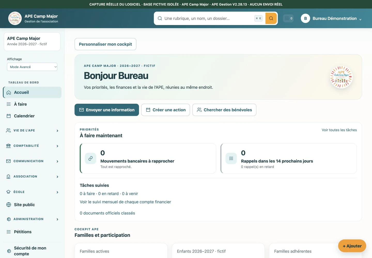
Task: Click the link icon on Mouvements bancaires card
Action: (x=90, y=158)
